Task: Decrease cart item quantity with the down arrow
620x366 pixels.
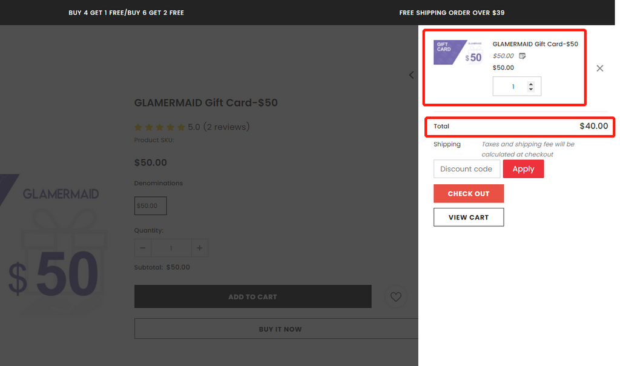Action: tap(531, 90)
